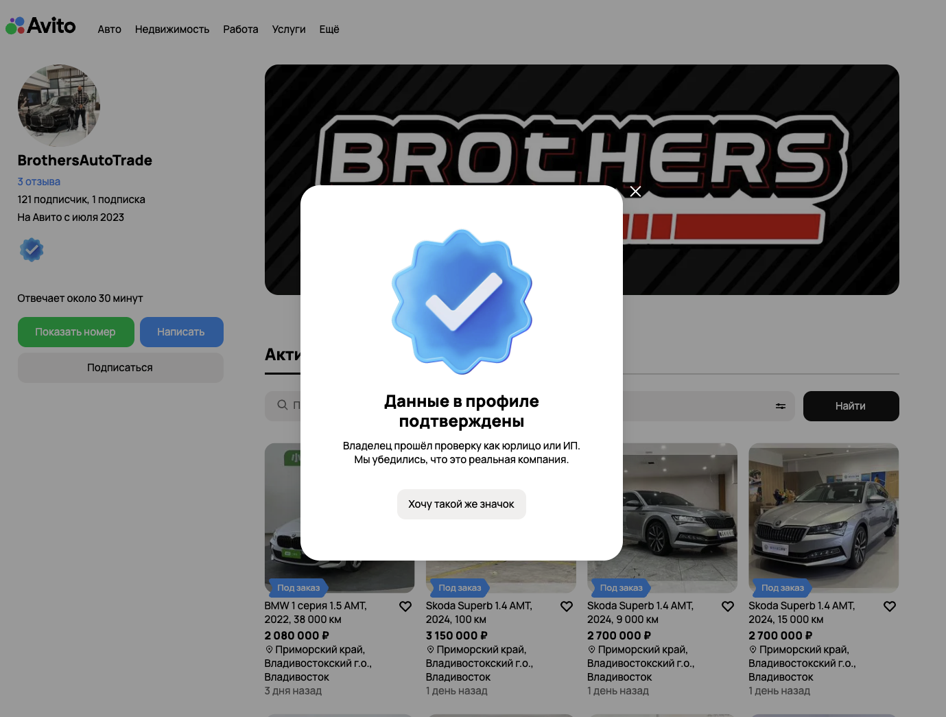The width and height of the screenshot is (946, 717).
Task: Open the Услуги category
Action: [x=289, y=30]
